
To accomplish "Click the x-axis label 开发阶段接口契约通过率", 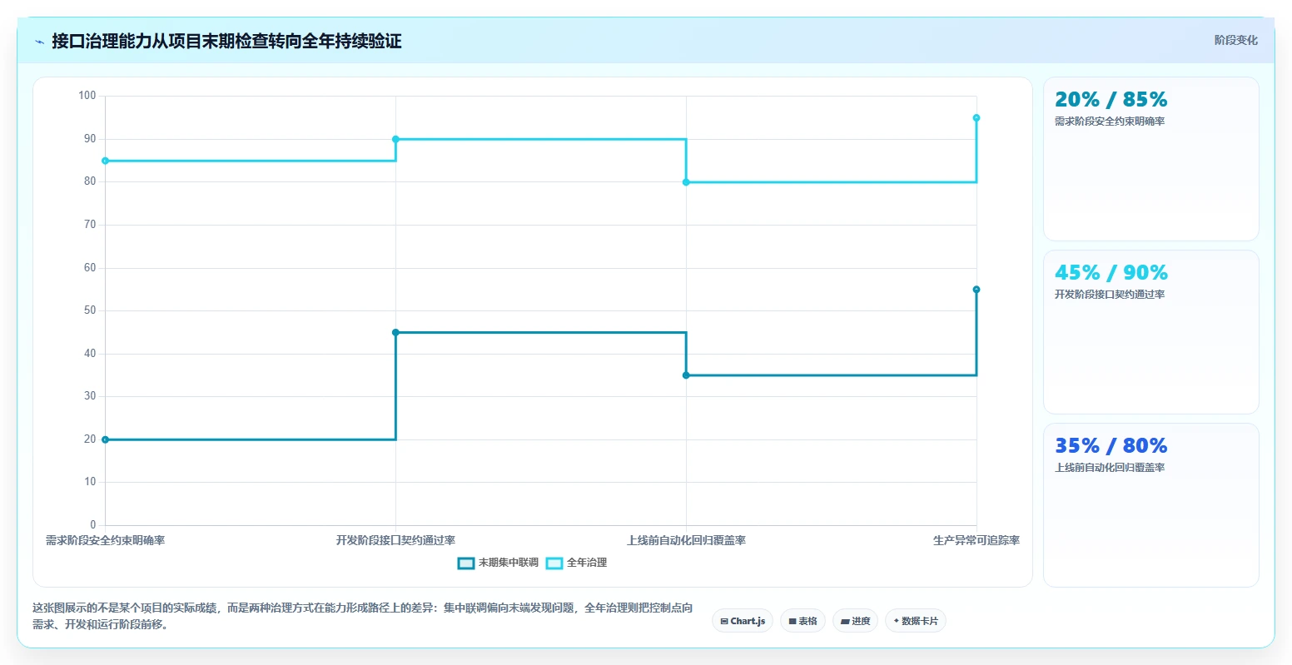I will pyautogui.click(x=395, y=540).
